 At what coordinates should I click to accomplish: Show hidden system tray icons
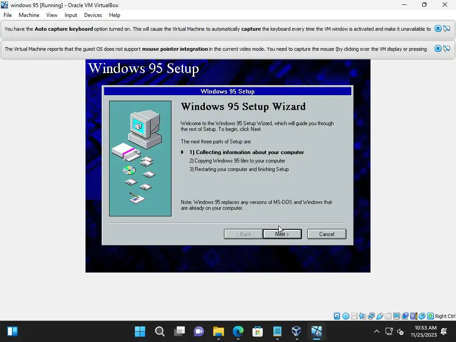coord(377,331)
